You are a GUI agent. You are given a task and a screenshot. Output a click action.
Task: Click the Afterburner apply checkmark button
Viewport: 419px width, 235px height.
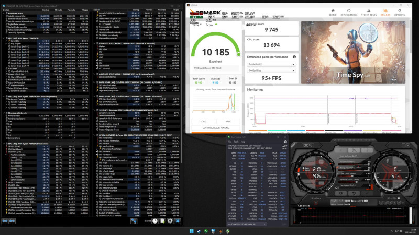[367, 193]
